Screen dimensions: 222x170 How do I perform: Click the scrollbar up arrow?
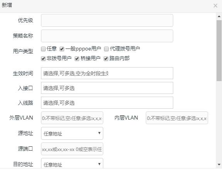[x=219, y=16]
